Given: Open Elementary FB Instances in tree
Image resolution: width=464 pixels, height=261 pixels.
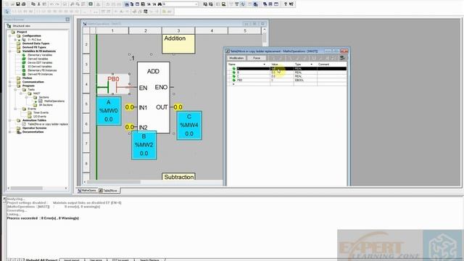Looking at the screenshot, I should pos(42,70).
